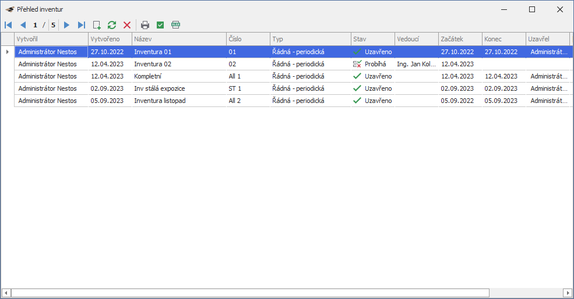
Task: Select the Inventura 02 name cell
Action: pyautogui.click(x=179, y=64)
